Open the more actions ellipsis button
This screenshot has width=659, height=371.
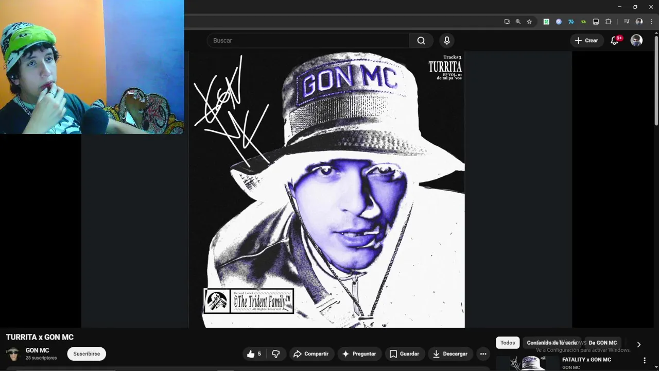[x=483, y=354]
